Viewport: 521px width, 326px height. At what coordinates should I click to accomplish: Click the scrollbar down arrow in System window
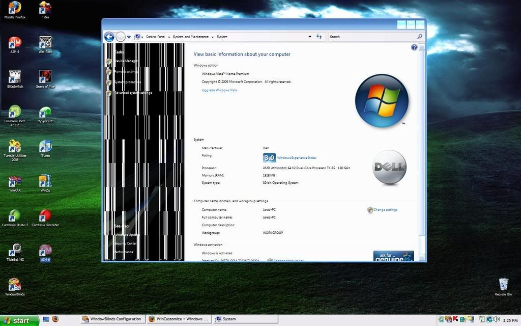422,257
